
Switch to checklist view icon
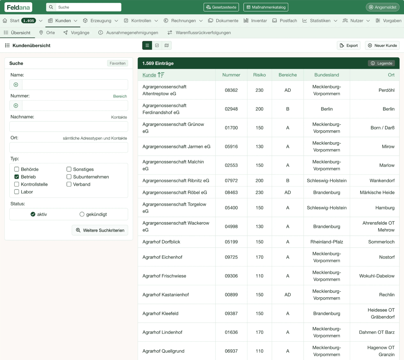[157, 46]
